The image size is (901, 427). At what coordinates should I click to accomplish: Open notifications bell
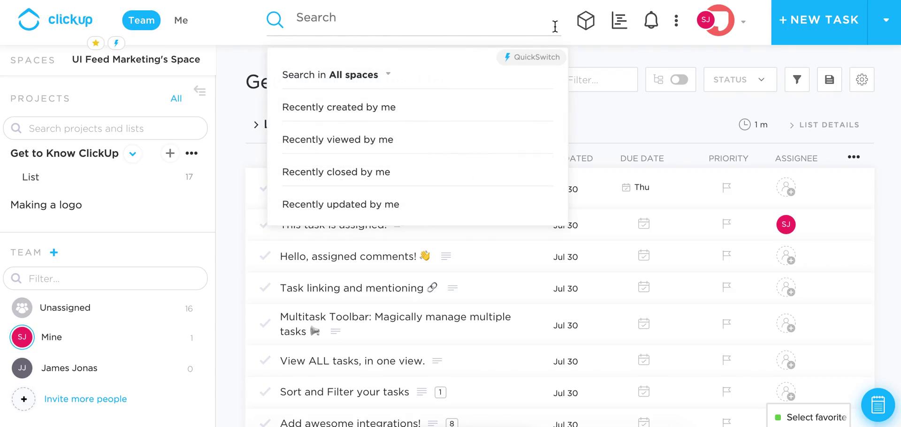coord(651,21)
